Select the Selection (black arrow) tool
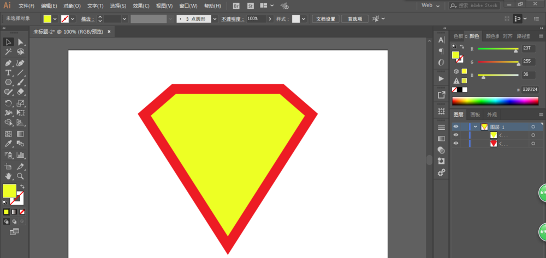Screen dimensions: 546x258 tap(8, 42)
